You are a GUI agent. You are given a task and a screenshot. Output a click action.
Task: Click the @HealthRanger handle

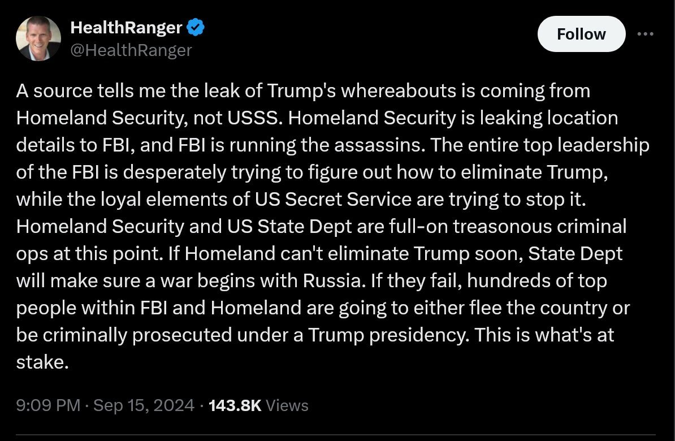tap(131, 50)
